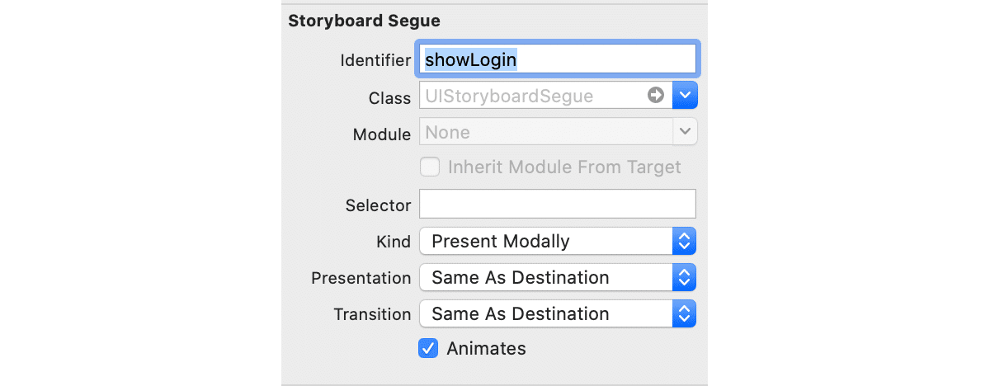Click the Identifier label
The image size is (990, 386).
375,60
